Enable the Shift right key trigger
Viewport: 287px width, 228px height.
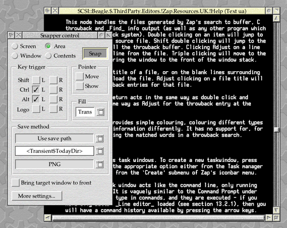point(53,80)
